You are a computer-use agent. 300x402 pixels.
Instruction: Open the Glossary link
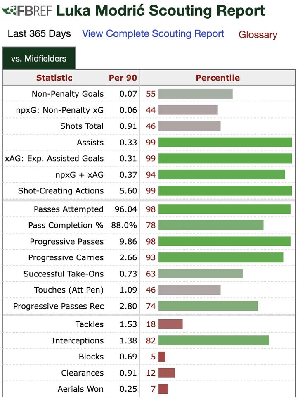coord(257,35)
